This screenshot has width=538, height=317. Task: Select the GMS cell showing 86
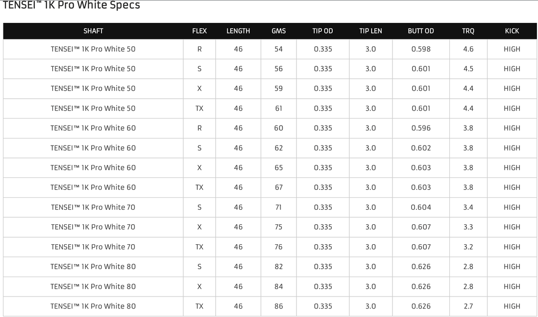[x=278, y=306]
